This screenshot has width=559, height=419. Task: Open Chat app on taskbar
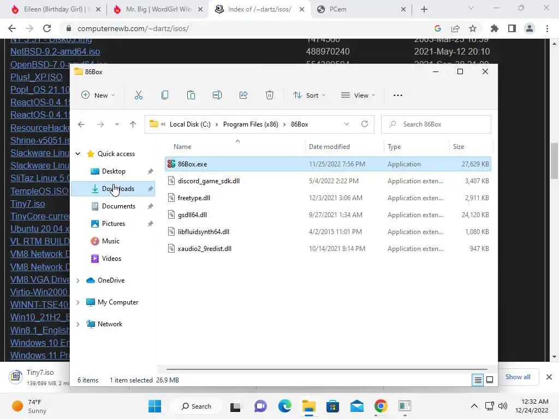[260, 406]
